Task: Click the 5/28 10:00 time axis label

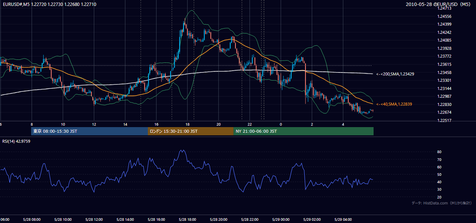Action: (63, 219)
